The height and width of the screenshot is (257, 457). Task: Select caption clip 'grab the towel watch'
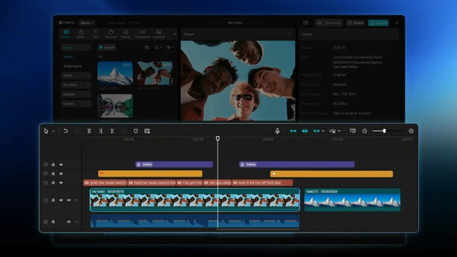105,183
